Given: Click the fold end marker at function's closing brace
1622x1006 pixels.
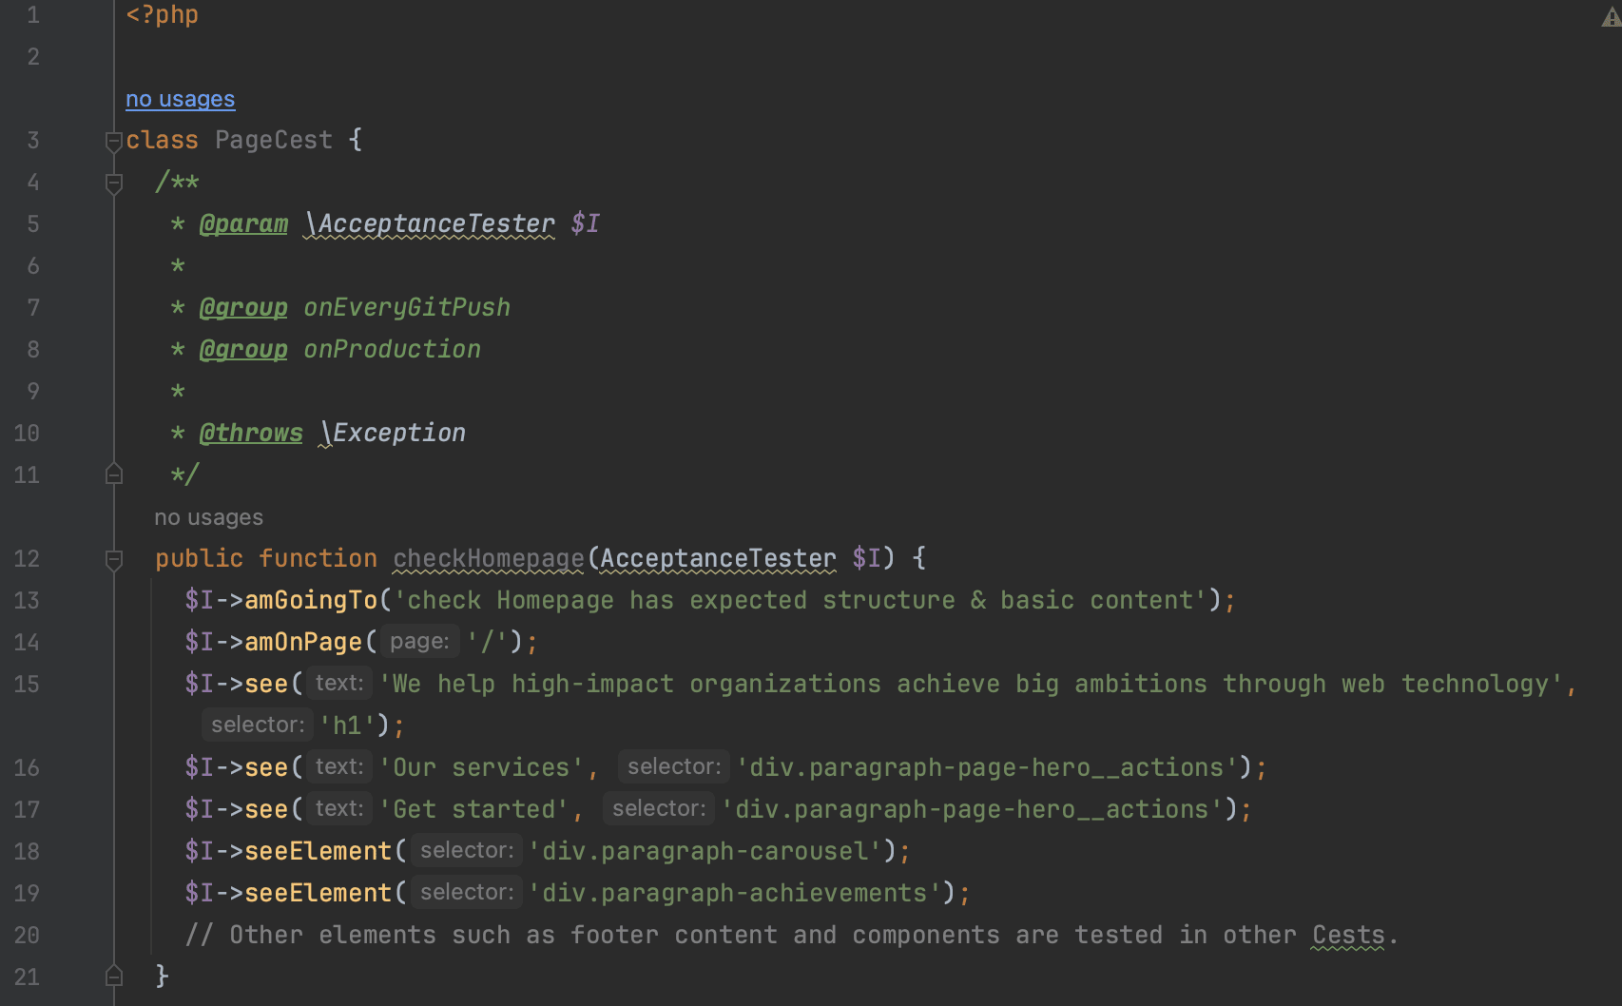Looking at the screenshot, I should 114,976.
